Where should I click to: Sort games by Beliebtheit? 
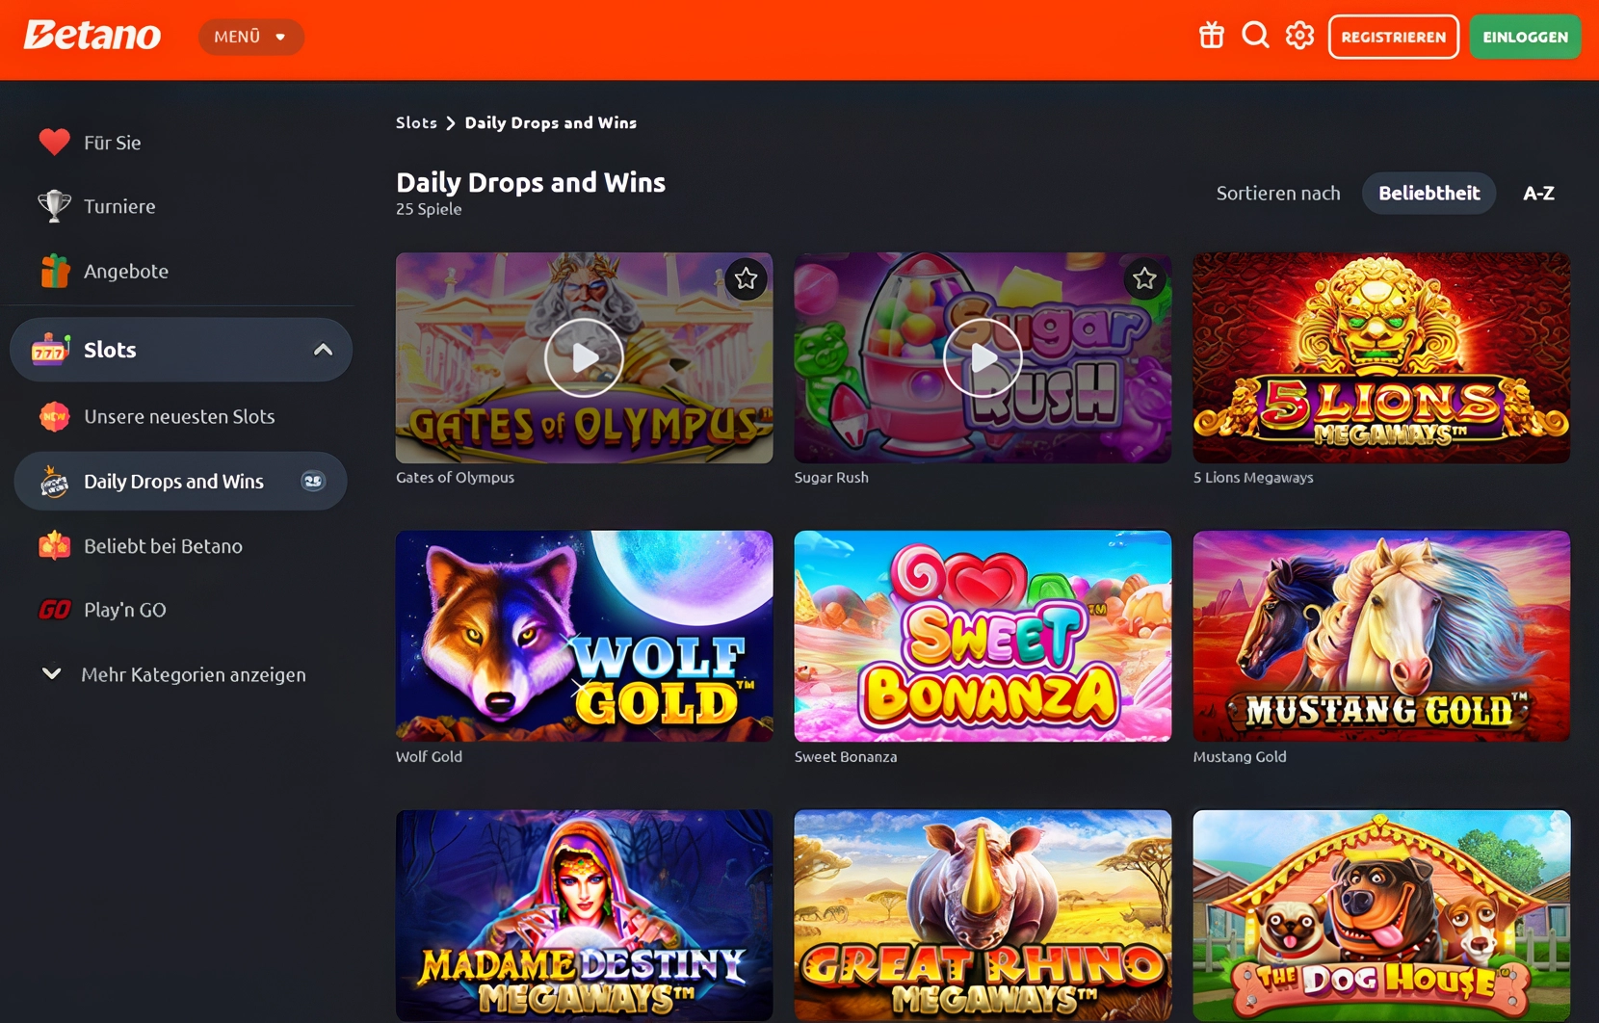1428,194
